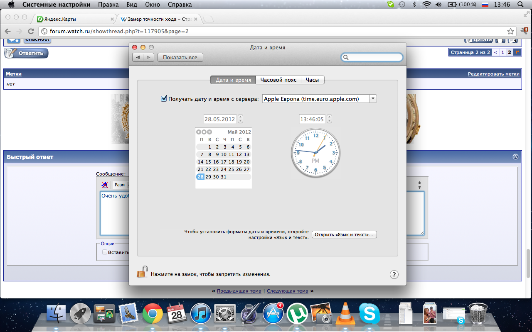
Task: Click the lock icon to prevent changes
Action: pos(142,272)
